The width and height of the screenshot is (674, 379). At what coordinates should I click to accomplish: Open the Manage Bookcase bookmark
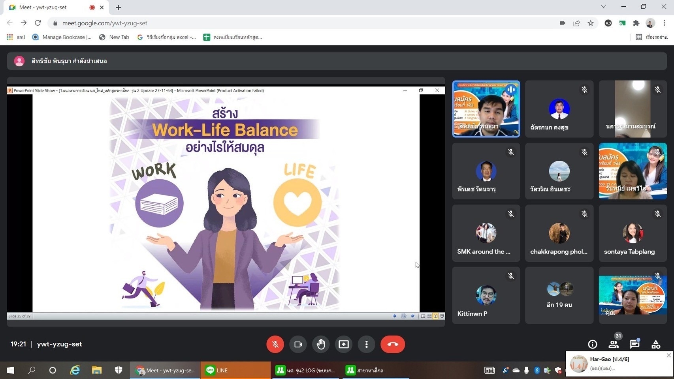point(62,37)
